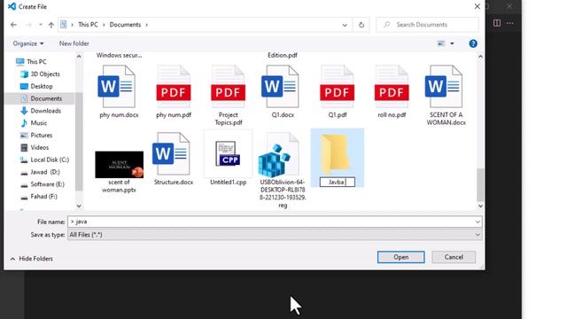
Task: Close the Create File dialog
Action: pos(478,6)
